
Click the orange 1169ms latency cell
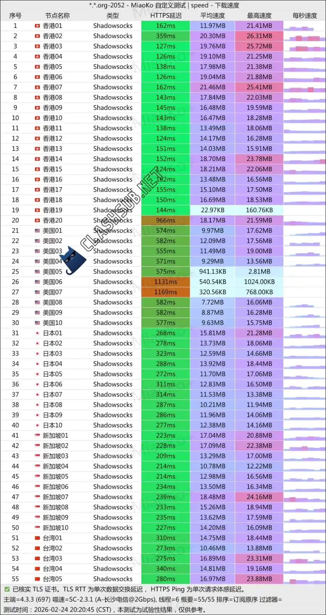(166, 292)
